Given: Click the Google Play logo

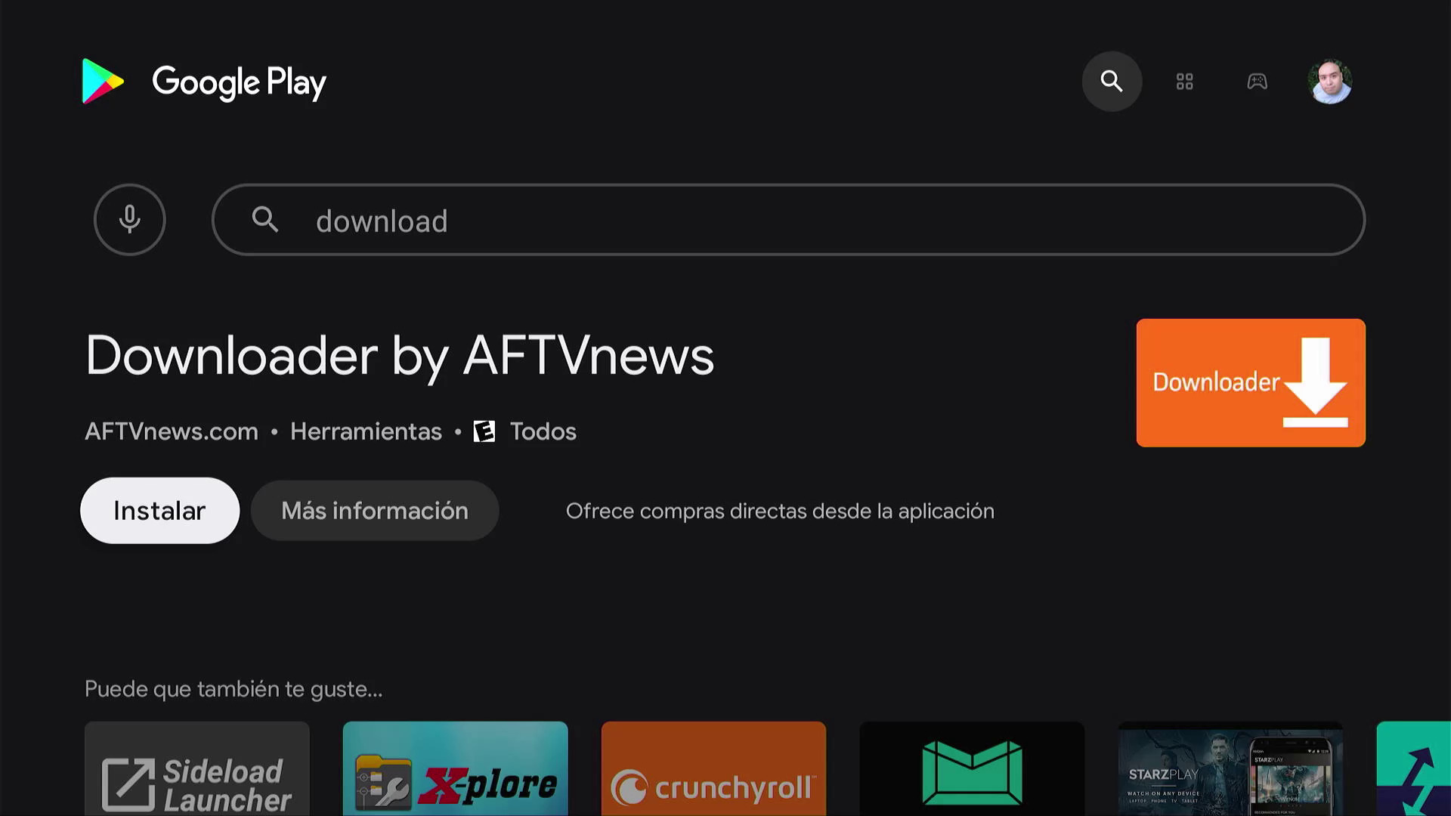Looking at the screenshot, I should coord(204,82).
